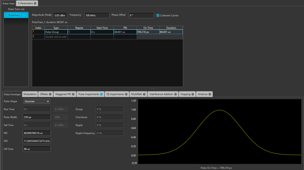Switch to the Modulation tab
Image resolution: width=304 pixels, height=170 pixels.
(30, 94)
